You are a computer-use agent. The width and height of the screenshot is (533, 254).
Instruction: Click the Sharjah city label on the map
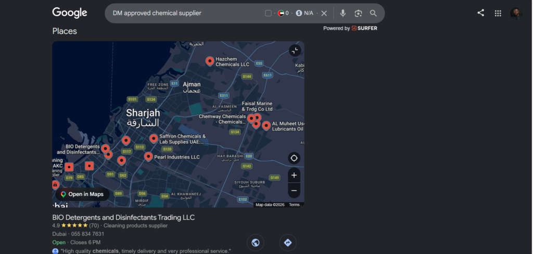click(143, 117)
